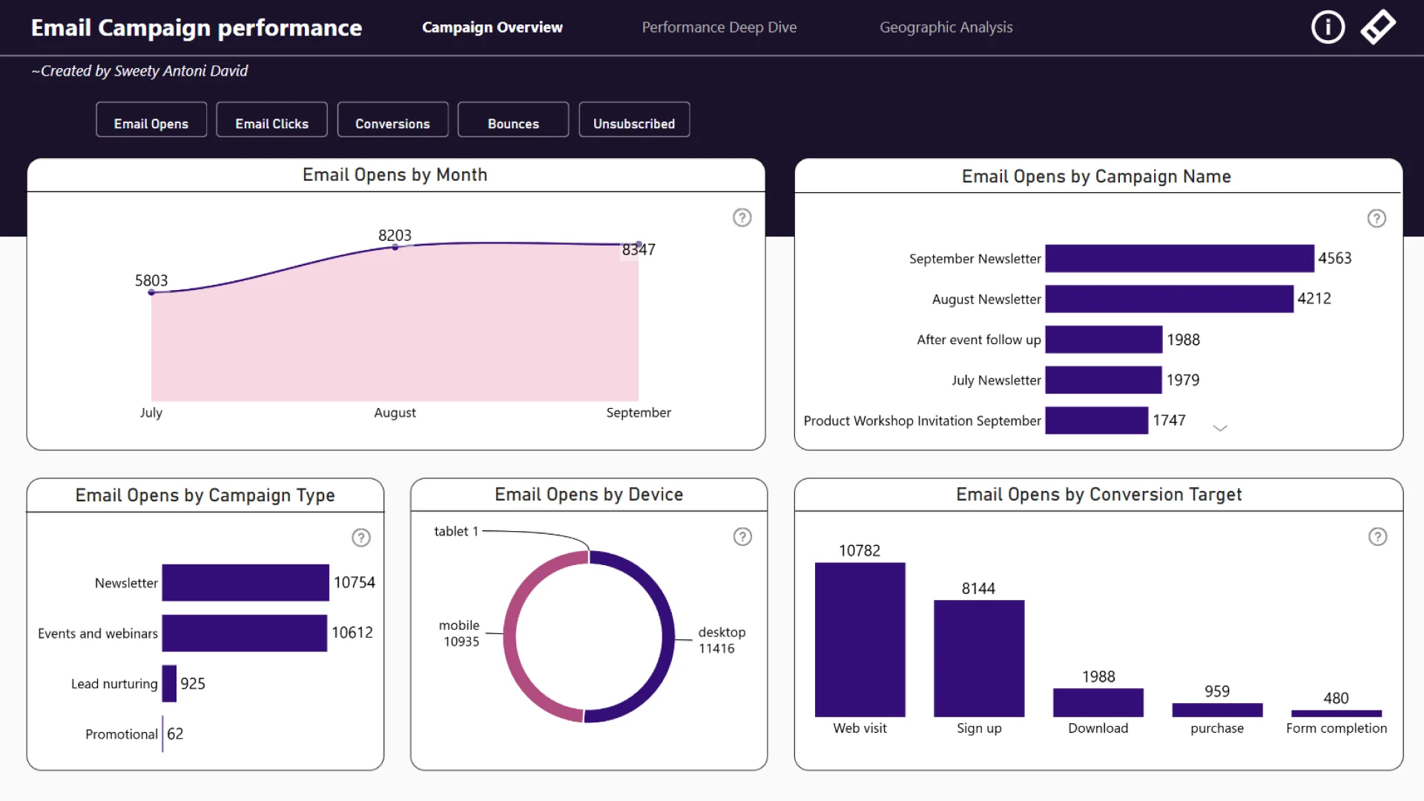Select the Conversions button

coord(393,119)
